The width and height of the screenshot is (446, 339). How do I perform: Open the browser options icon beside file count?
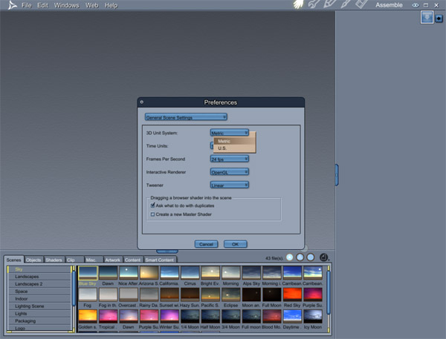click(x=324, y=257)
